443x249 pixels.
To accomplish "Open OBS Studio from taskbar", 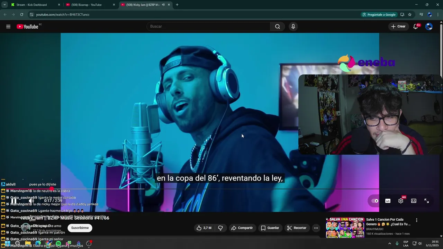I will 89,243.
